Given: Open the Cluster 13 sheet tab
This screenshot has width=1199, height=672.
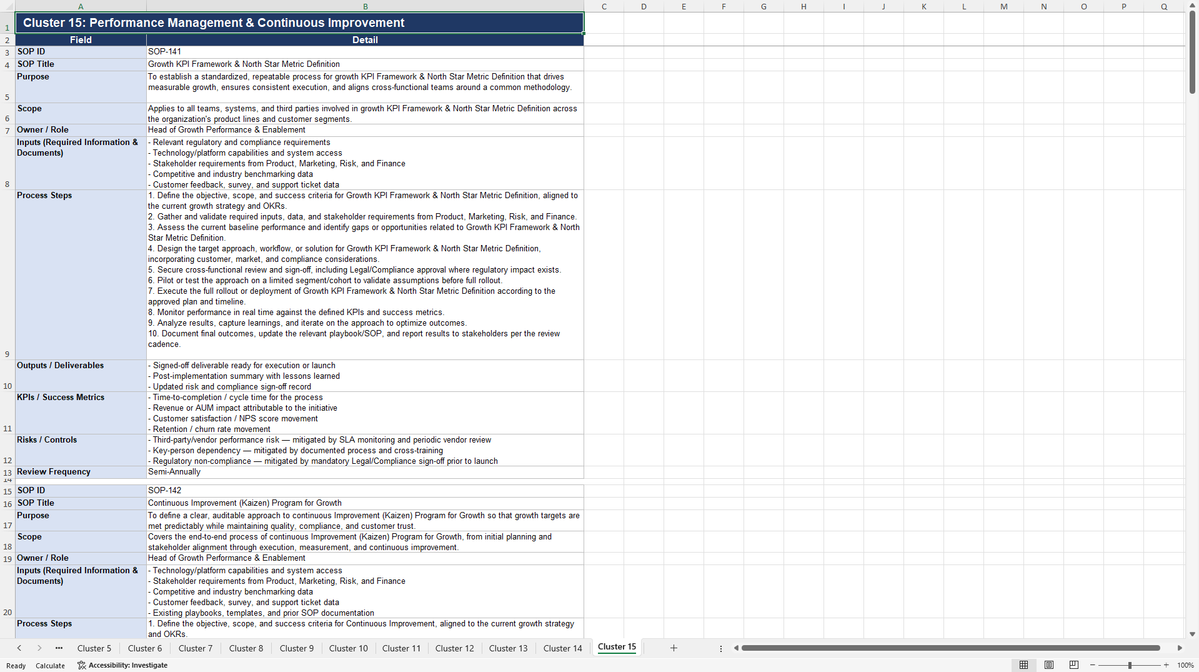Looking at the screenshot, I should coord(509,648).
